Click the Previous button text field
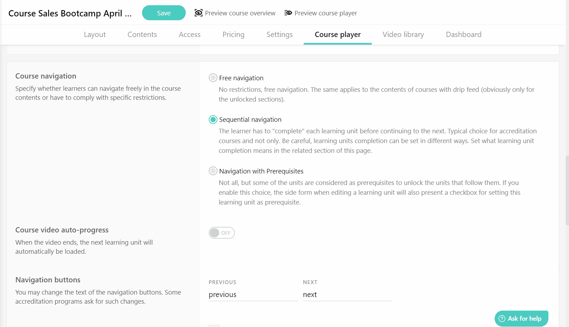The height and width of the screenshot is (327, 569). click(x=253, y=295)
